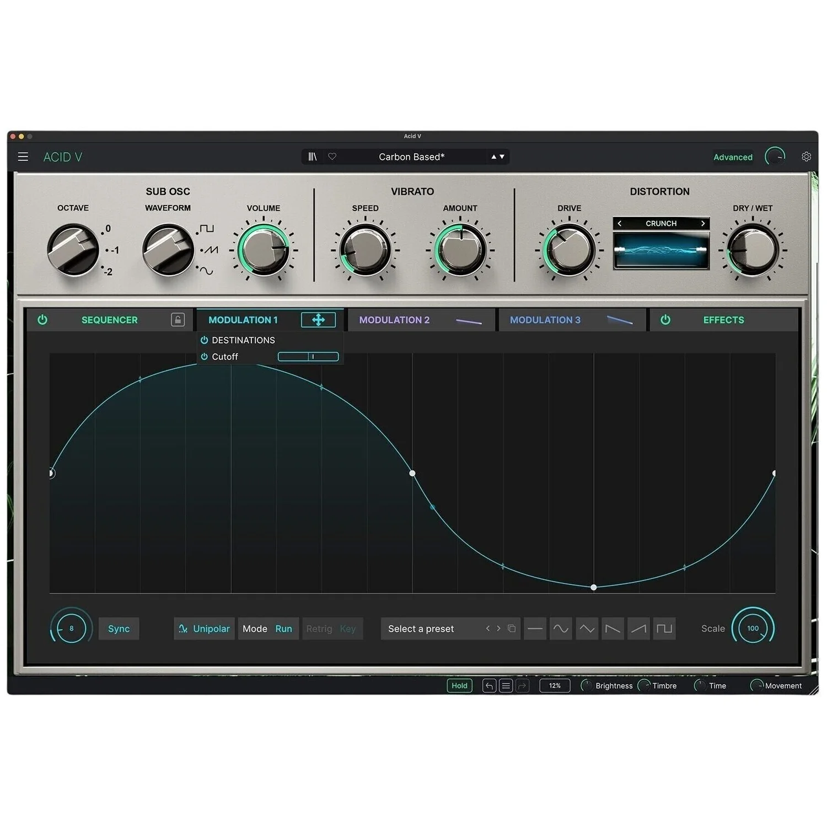Click the master volume knob beside Advanced
The width and height of the screenshot is (827, 827).
[x=775, y=157]
